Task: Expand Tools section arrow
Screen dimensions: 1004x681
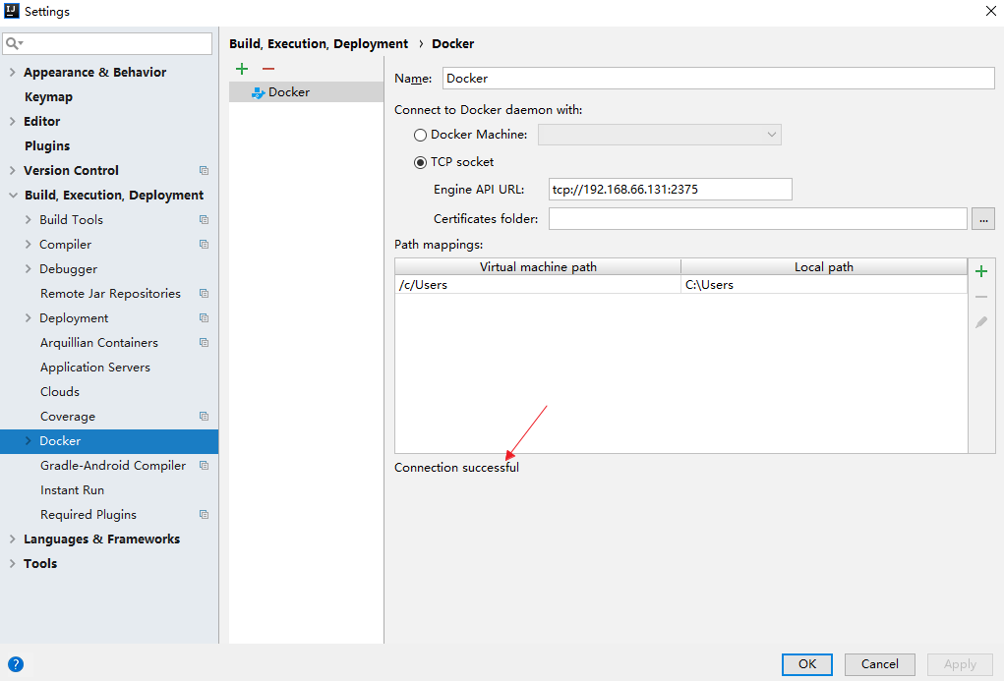Action: [x=12, y=563]
